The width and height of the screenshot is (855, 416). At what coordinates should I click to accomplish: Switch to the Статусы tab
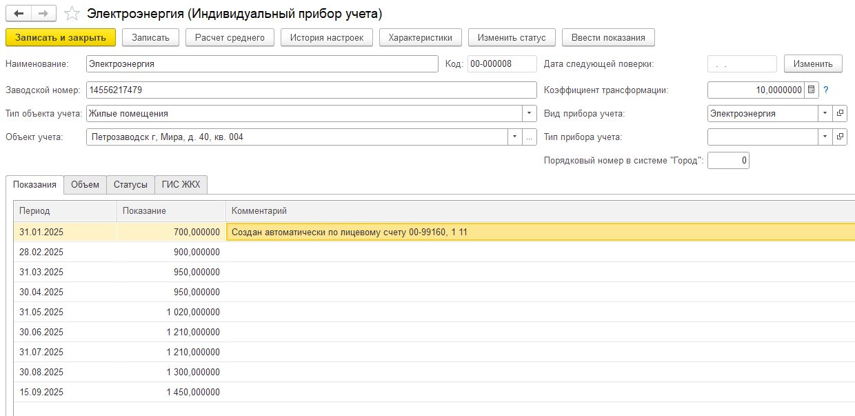[130, 185]
